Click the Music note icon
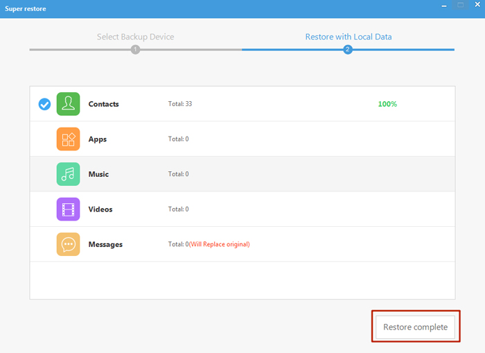The image size is (485, 353). [68, 174]
